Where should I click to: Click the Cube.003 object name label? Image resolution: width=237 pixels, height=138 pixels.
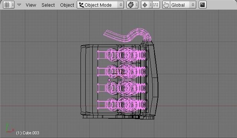coord(27,133)
